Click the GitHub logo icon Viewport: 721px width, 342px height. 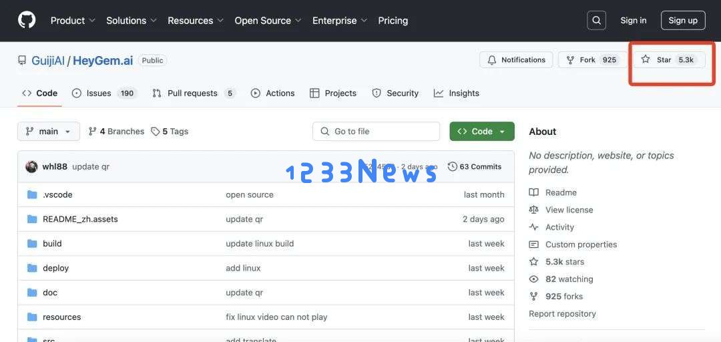pos(27,20)
